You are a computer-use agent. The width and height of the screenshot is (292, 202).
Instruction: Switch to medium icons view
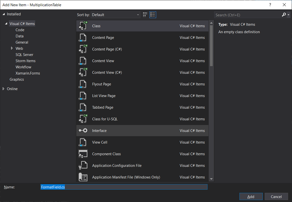(145, 15)
